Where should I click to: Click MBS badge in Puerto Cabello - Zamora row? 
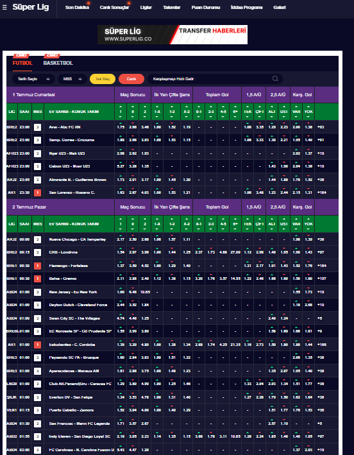37,410
